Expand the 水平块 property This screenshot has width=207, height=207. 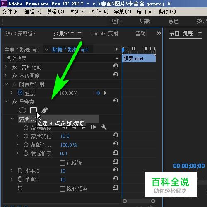[x=12, y=171]
